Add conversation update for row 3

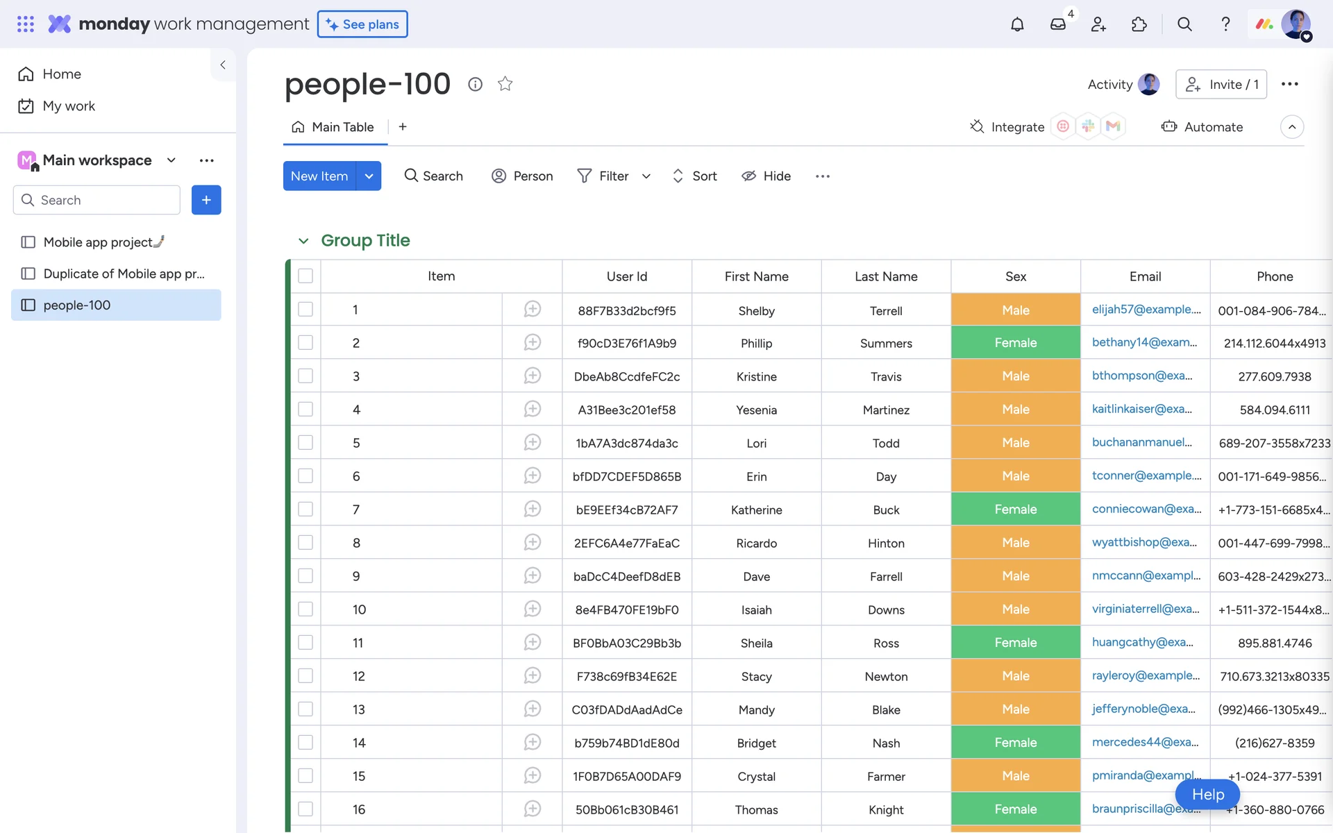[532, 376]
